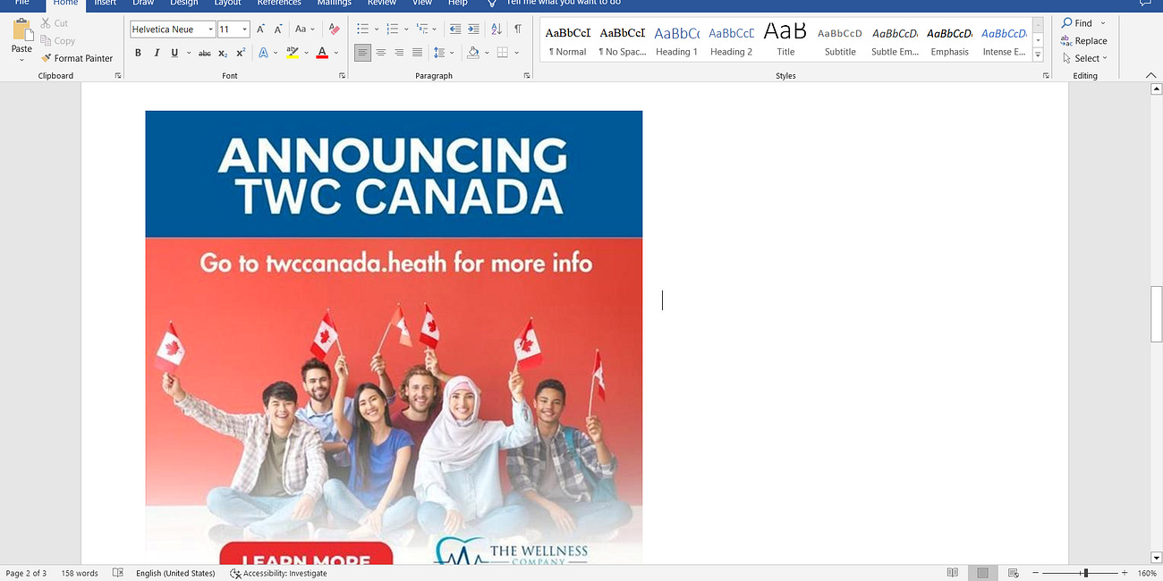The image size is (1163, 581).
Task: Select Align Left
Action: [362, 53]
